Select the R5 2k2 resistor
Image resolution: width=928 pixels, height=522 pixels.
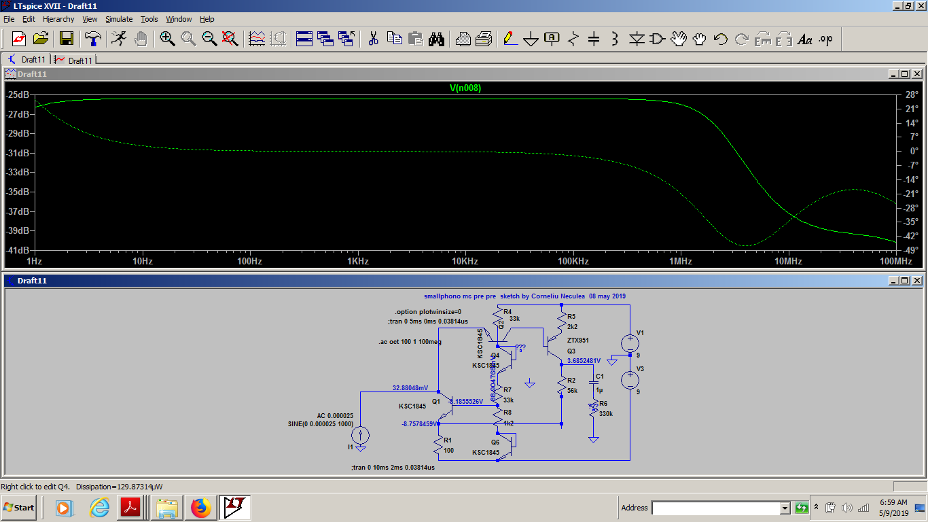[x=562, y=321]
